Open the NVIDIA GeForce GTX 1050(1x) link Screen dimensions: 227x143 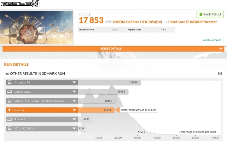tap(137, 22)
